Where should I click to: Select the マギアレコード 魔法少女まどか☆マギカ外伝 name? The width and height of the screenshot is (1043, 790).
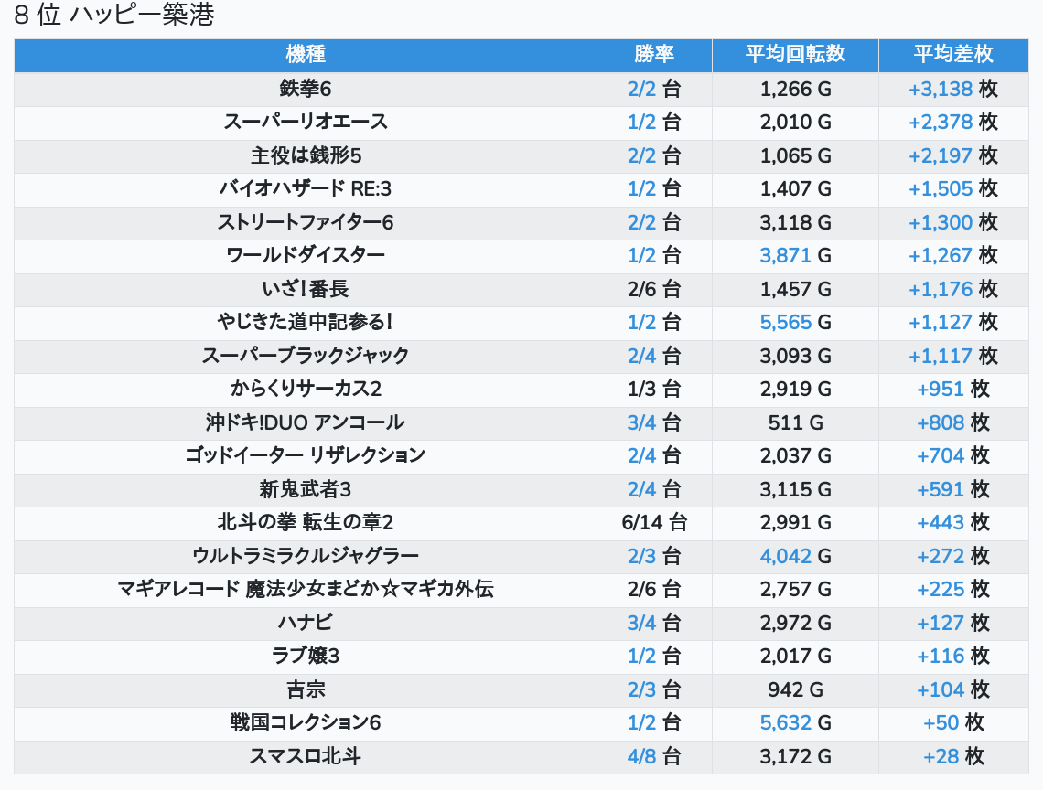point(306,590)
